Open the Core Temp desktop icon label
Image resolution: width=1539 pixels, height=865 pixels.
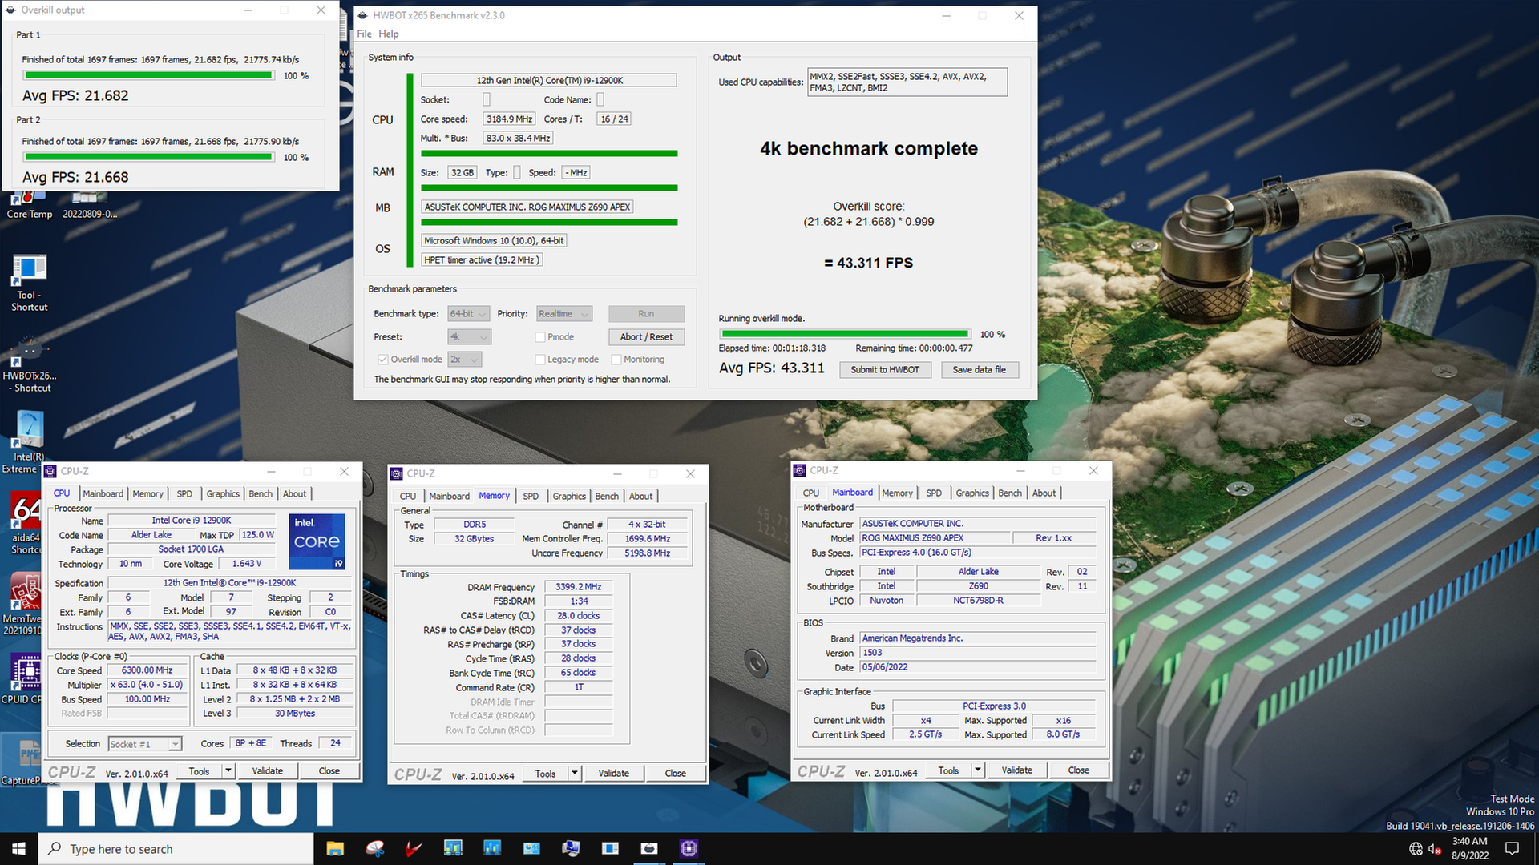(29, 214)
